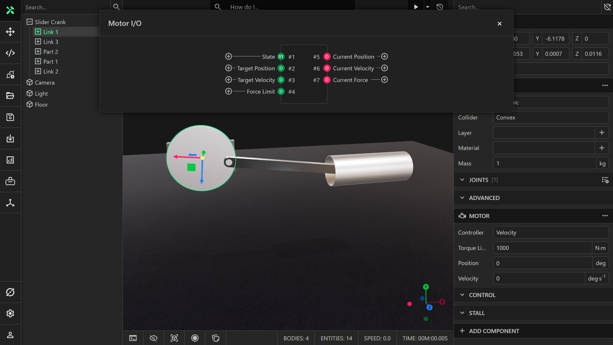The image size is (613, 345).
Task: Click the record button in bottom toolbar
Action: [x=195, y=338]
